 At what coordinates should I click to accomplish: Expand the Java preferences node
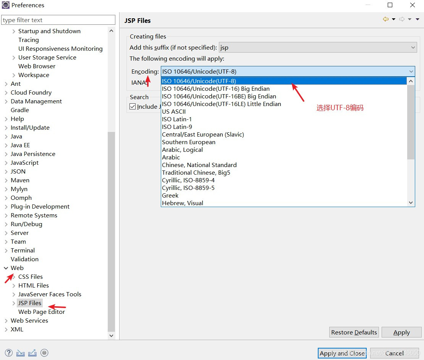(x=6, y=137)
